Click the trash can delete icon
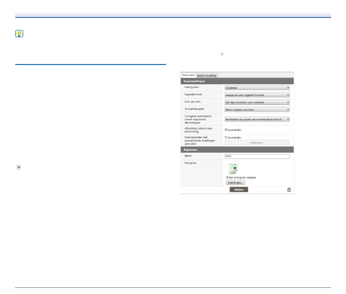Image resolution: width=346 pixels, height=294 pixels. point(289,190)
